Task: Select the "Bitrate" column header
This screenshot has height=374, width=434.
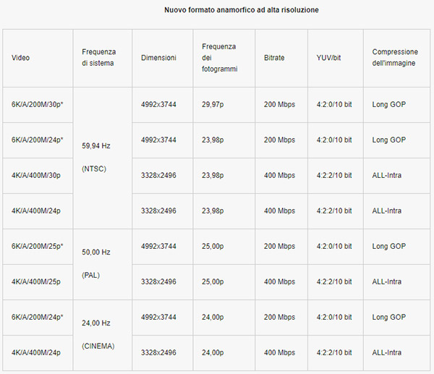Action: 276,58
